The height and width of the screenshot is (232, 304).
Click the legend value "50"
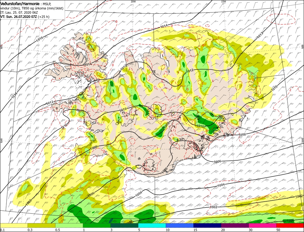click(x=278, y=230)
